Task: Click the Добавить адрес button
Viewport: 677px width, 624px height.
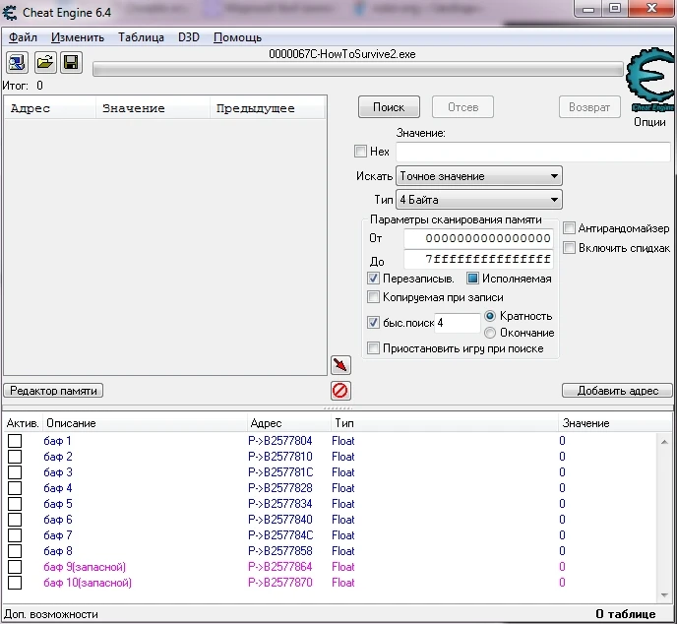Action: tap(617, 391)
